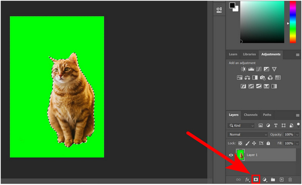
Task: Toggle type layers filter
Action: coord(276,126)
